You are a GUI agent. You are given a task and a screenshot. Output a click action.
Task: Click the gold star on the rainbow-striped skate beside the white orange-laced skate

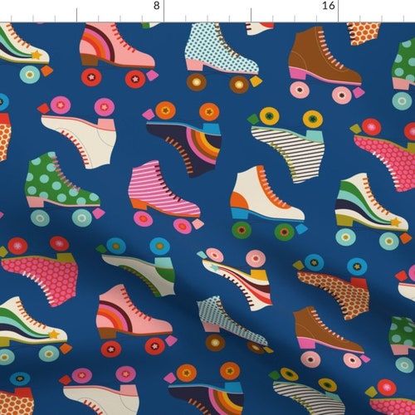click(x=396, y=222)
